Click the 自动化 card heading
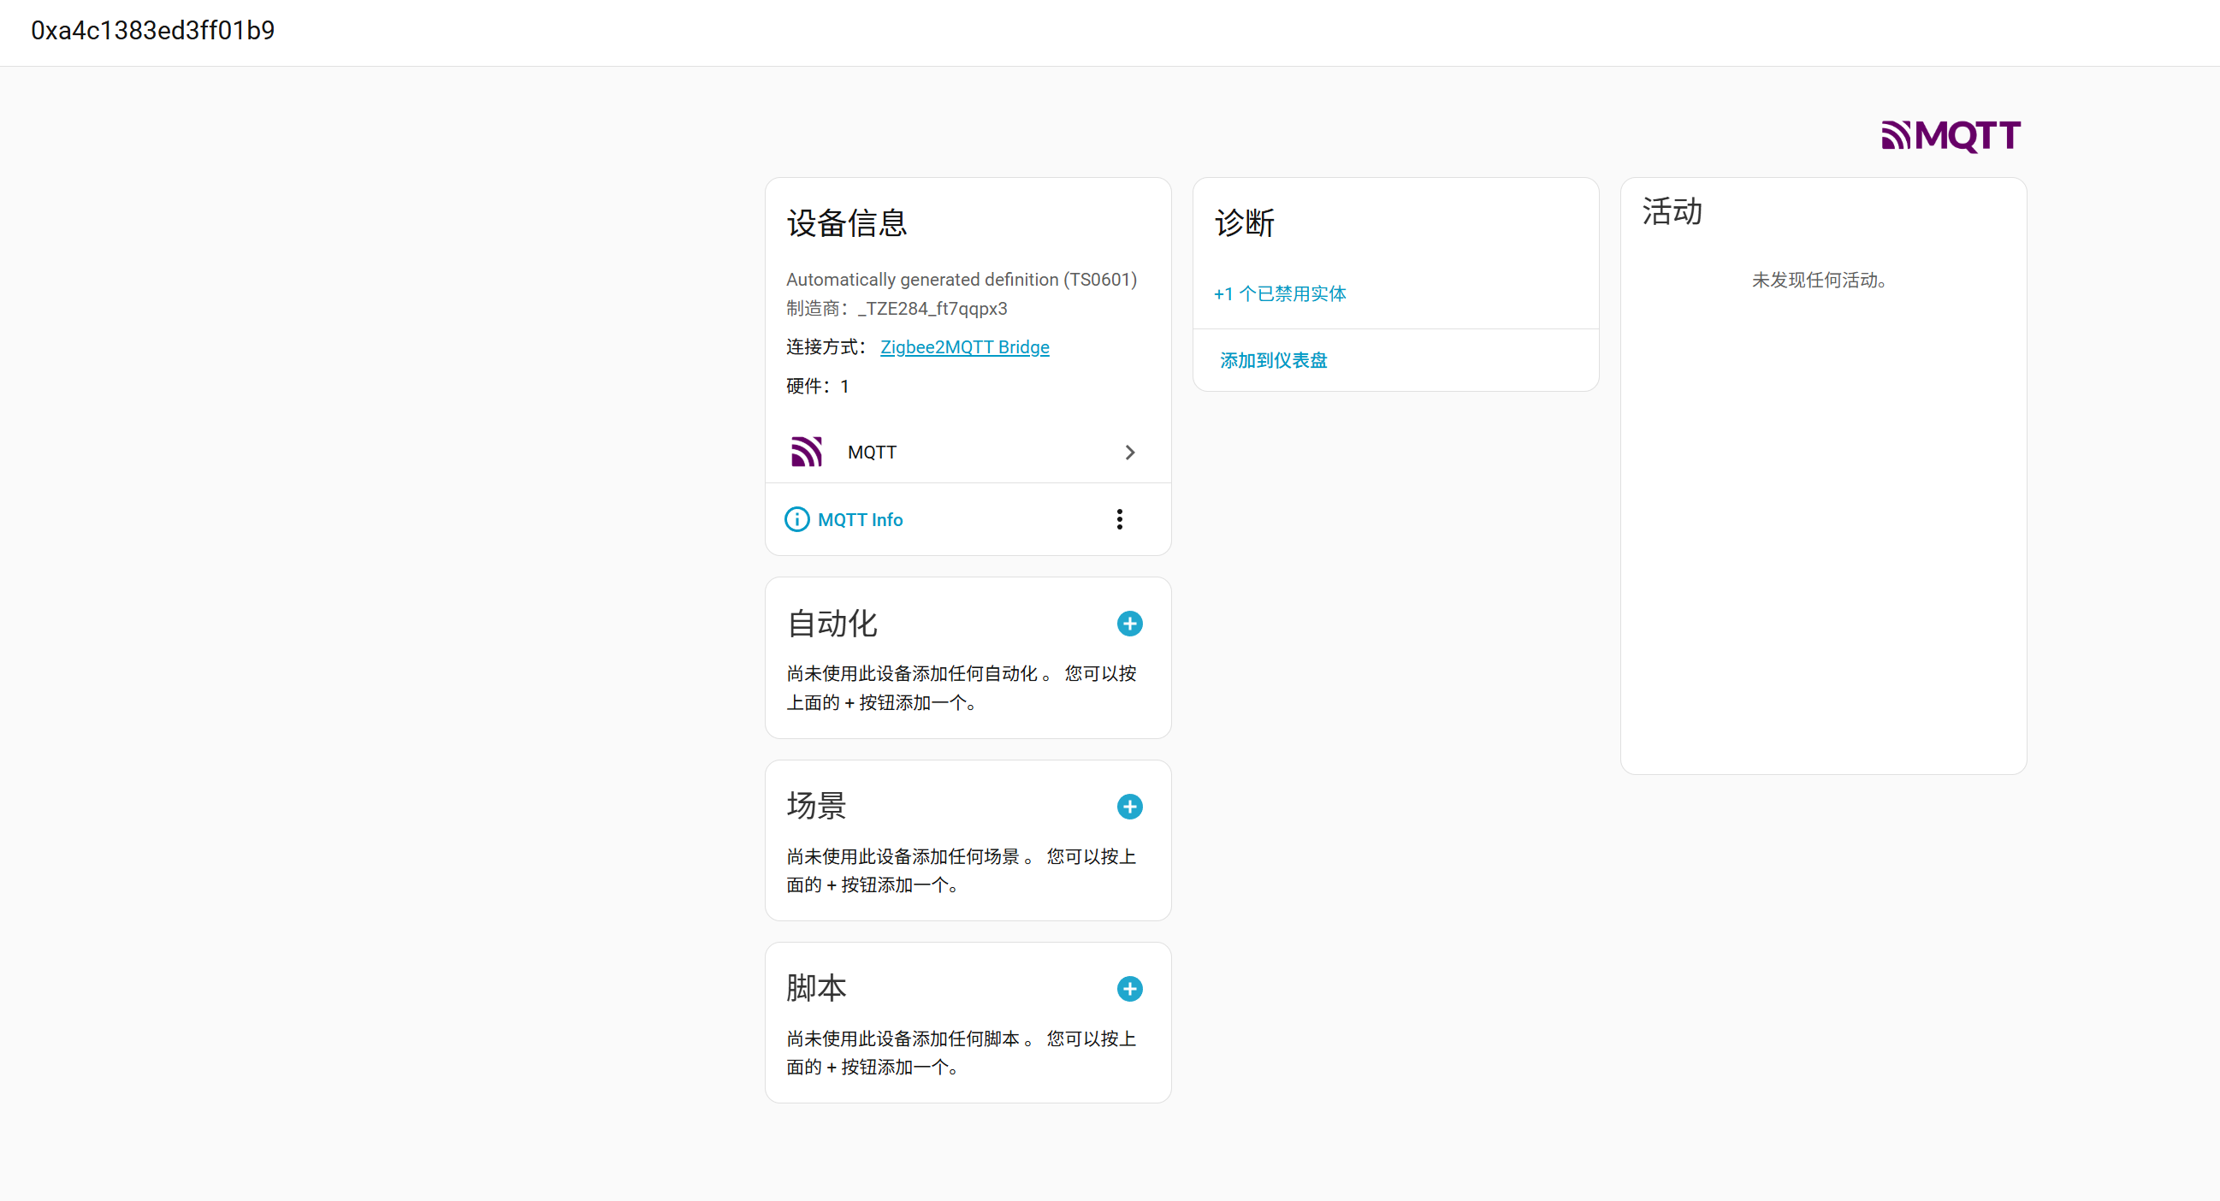Screen dimensions: 2220x1201 [x=832, y=624]
